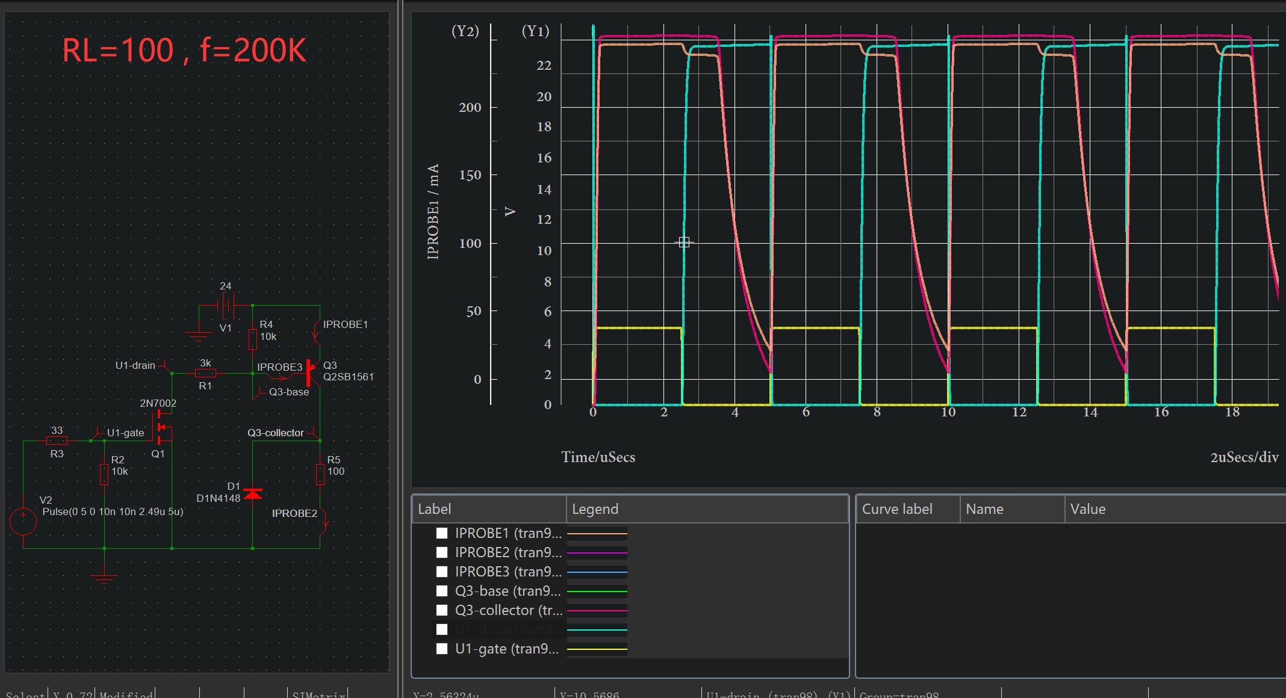Select the IPROBE1 current probe symbol
This screenshot has height=698, width=1286.
pyautogui.click(x=316, y=332)
